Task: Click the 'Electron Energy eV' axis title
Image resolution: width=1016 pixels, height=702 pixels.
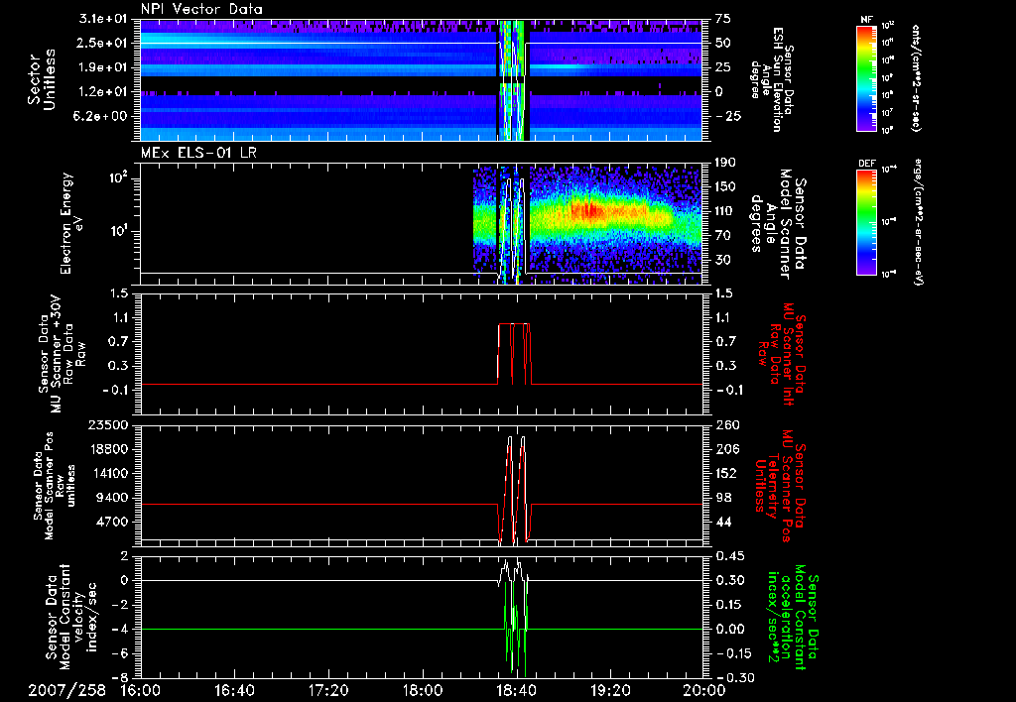Action: pos(71,223)
